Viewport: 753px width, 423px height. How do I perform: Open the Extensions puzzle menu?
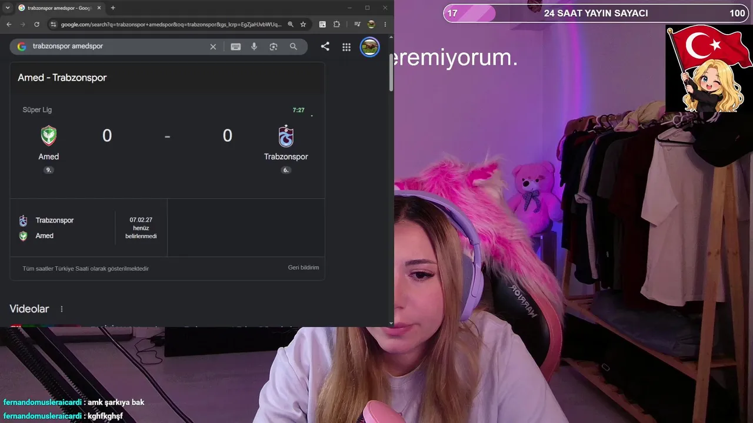pyautogui.click(x=336, y=24)
